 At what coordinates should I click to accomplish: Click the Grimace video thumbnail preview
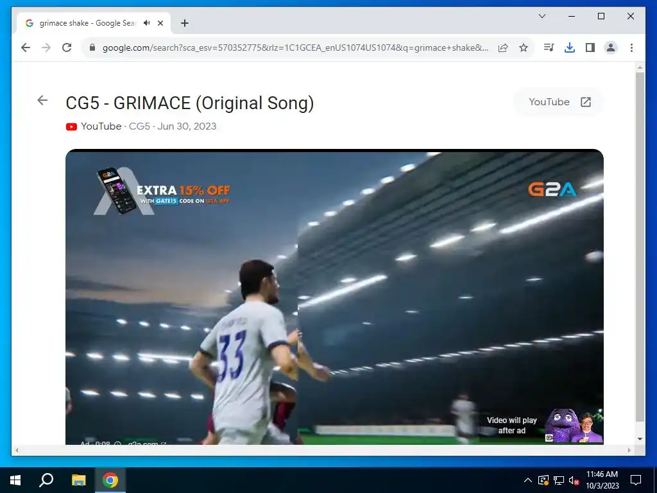[x=574, y=426]
